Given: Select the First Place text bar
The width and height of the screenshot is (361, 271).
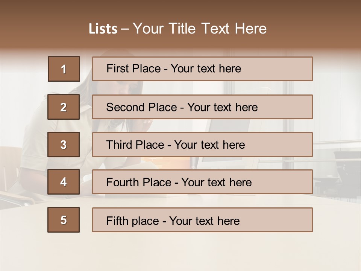Looking at the screenshot, I should click(x=202, y=69).
